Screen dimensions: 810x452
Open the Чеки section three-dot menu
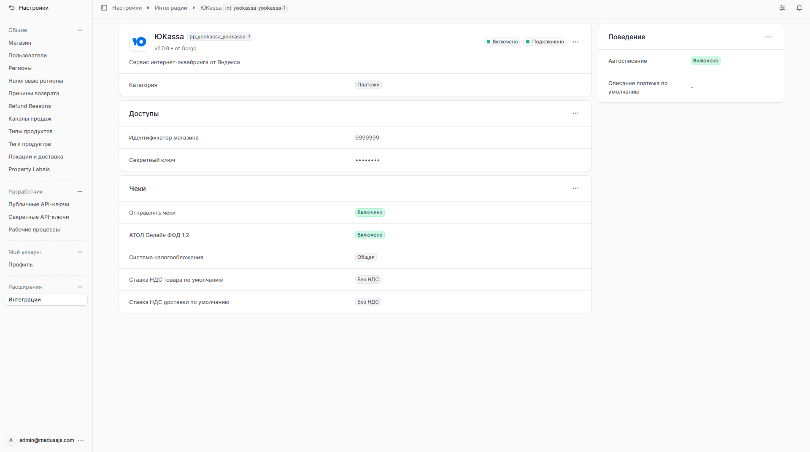(x=575, y=188)
